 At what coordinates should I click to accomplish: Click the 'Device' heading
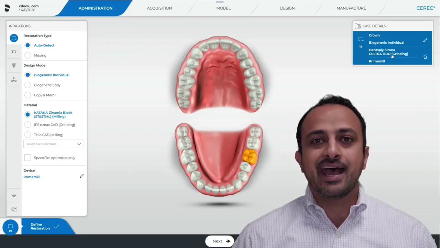(x=29, y=170)
